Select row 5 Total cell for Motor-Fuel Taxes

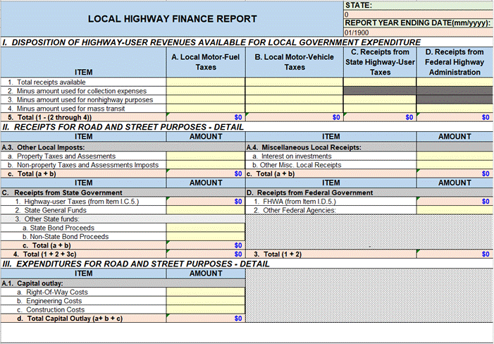pyautogui.click(x=205, y=117)
